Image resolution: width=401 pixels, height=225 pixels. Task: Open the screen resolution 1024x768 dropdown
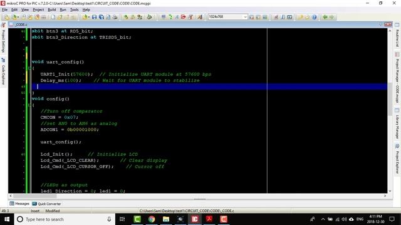point(245,17)
